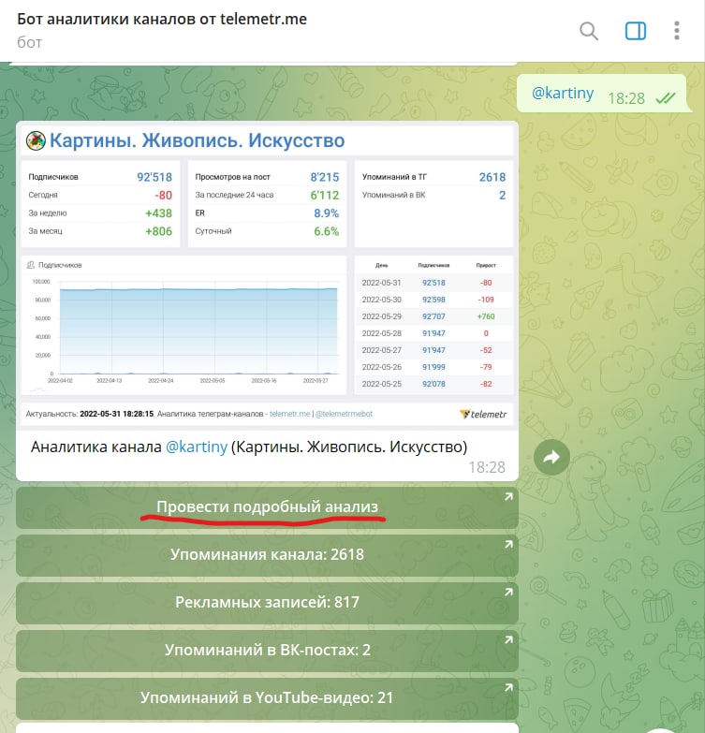Click the table row 2022-05-31
705x733 pixels.
click(433, 283)
